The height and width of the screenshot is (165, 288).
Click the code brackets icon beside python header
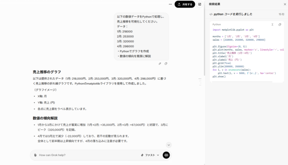coord(211,14)
